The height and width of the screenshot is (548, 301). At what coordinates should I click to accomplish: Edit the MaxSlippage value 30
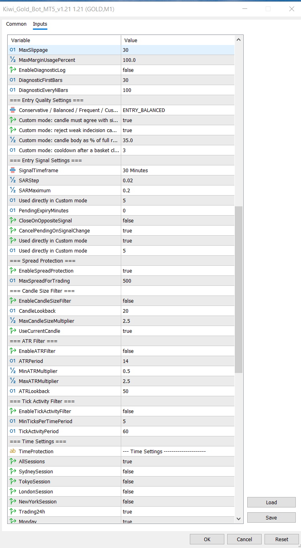[x=178, y=50]
